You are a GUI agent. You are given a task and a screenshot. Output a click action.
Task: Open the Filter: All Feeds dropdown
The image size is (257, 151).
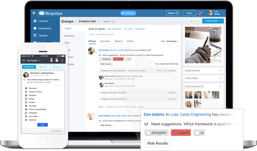click(x=170, y=41)
